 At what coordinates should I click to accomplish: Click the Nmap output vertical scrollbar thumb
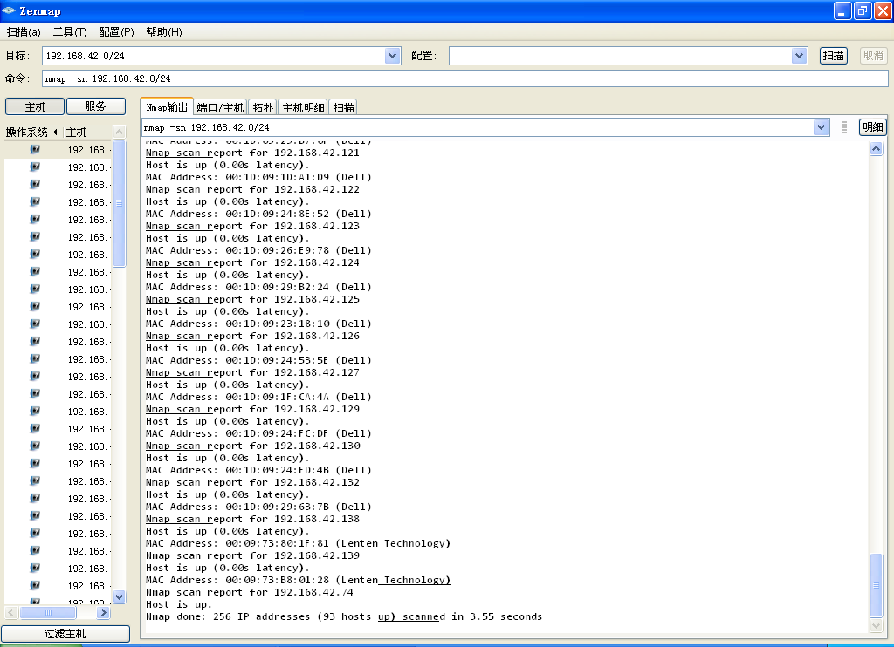(877, 585)
